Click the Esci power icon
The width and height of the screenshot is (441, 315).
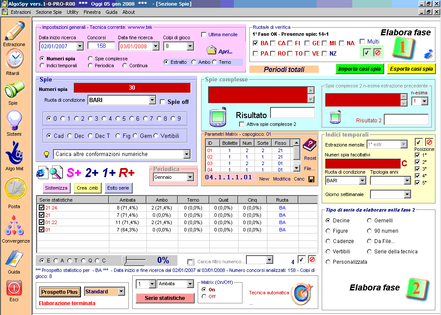pos(14,288)
